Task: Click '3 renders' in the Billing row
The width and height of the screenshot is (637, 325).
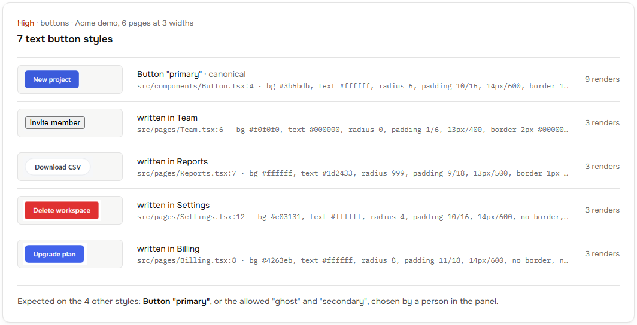Action: [602, 254]
